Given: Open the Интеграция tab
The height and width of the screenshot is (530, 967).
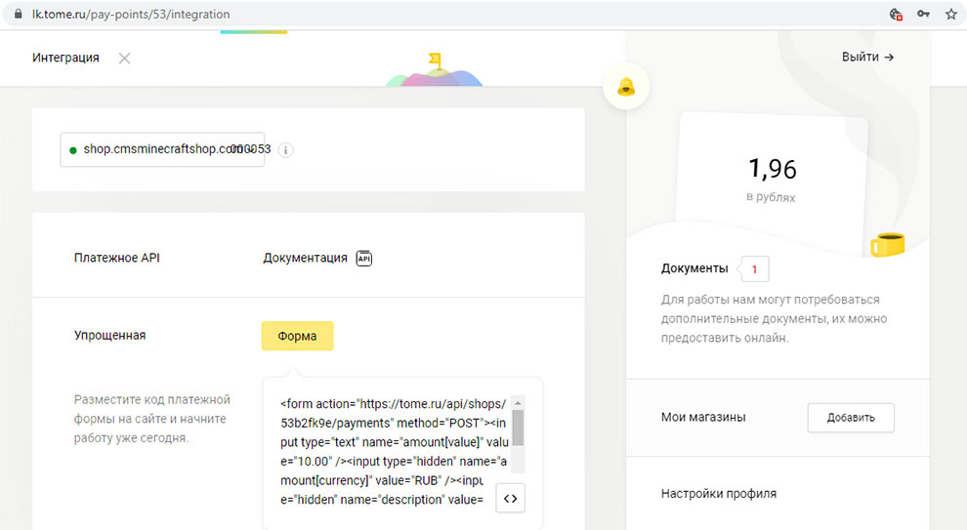Looking at the screenshot, I should click(x=65, y=58).
